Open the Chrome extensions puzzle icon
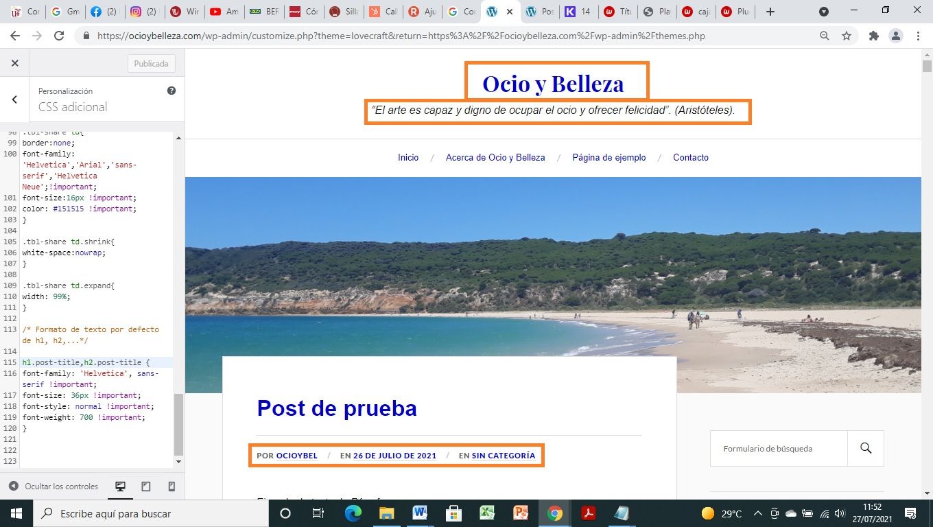The image size is (933, 527). (x=873, y=36)
